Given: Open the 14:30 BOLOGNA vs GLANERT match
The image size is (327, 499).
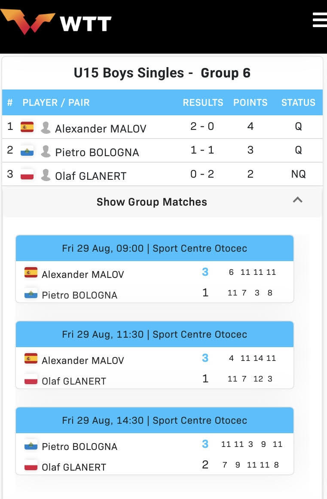Looking at the screenshot, I should 154,441.
